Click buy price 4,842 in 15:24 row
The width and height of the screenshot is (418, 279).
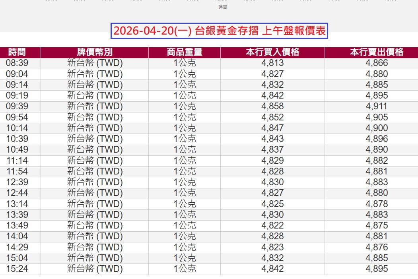pos(272,269)
